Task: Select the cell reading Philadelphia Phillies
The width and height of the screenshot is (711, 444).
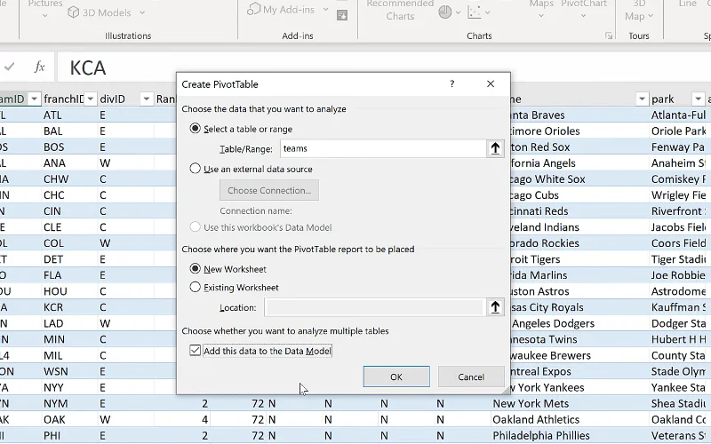Action: click(x=571, y=435)
